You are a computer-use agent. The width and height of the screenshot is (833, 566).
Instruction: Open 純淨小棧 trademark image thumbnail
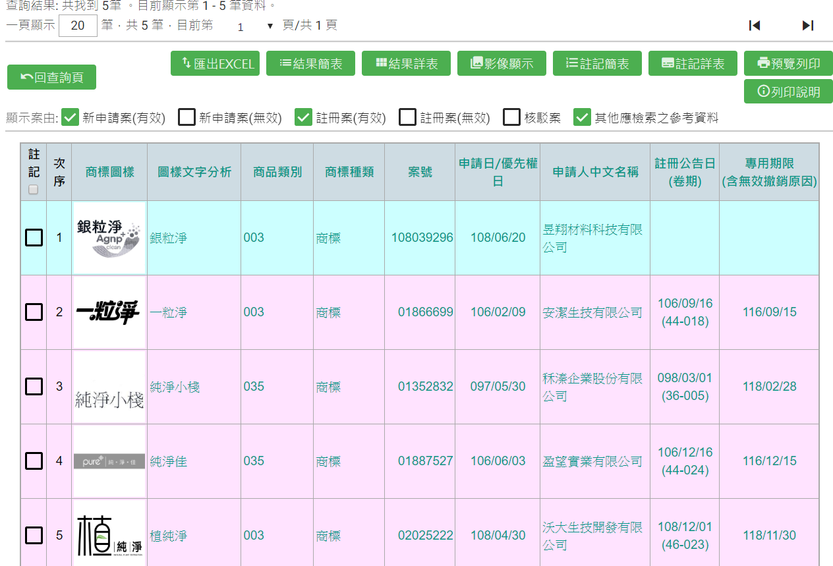tap(109, 387)
